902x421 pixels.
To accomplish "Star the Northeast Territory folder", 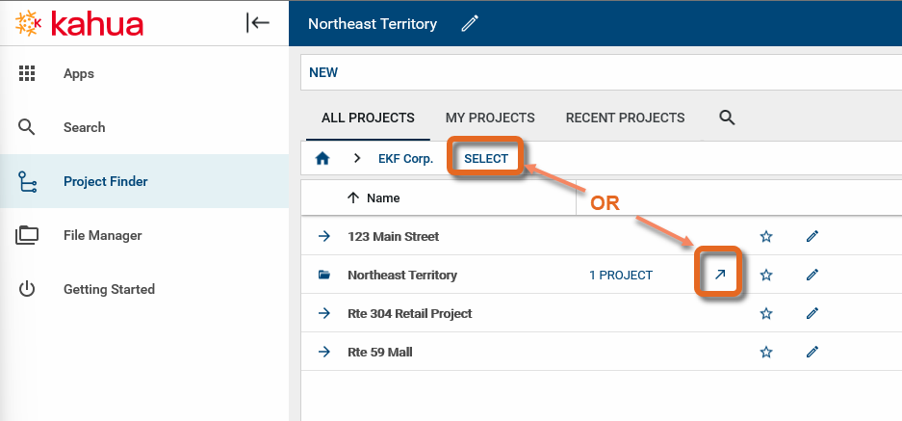I will (x=766, y=275).
